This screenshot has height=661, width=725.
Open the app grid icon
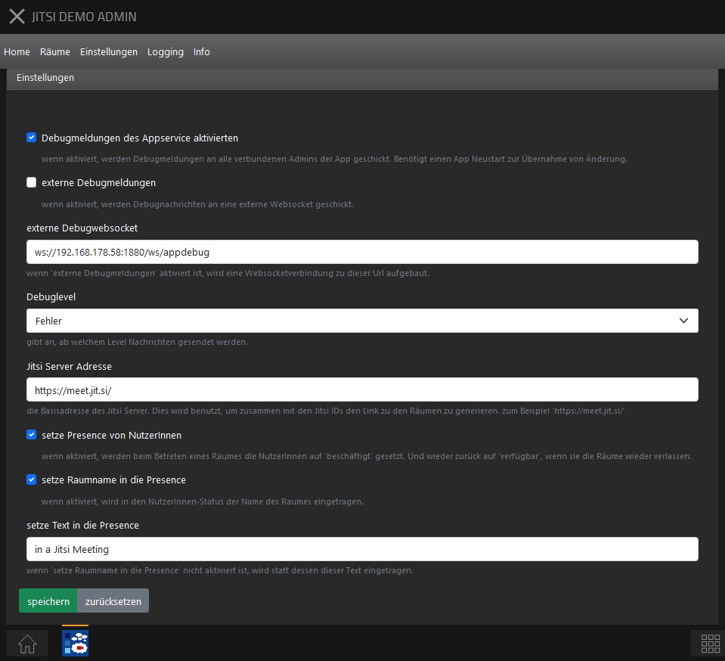coord(710,644)
